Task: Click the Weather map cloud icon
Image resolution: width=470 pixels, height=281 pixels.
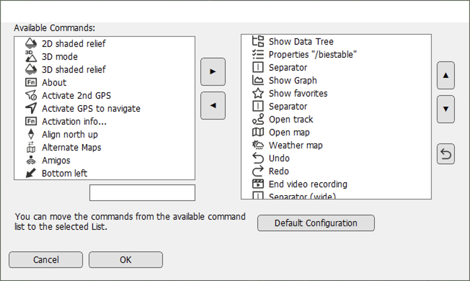Action: click(x=258, y=145)
